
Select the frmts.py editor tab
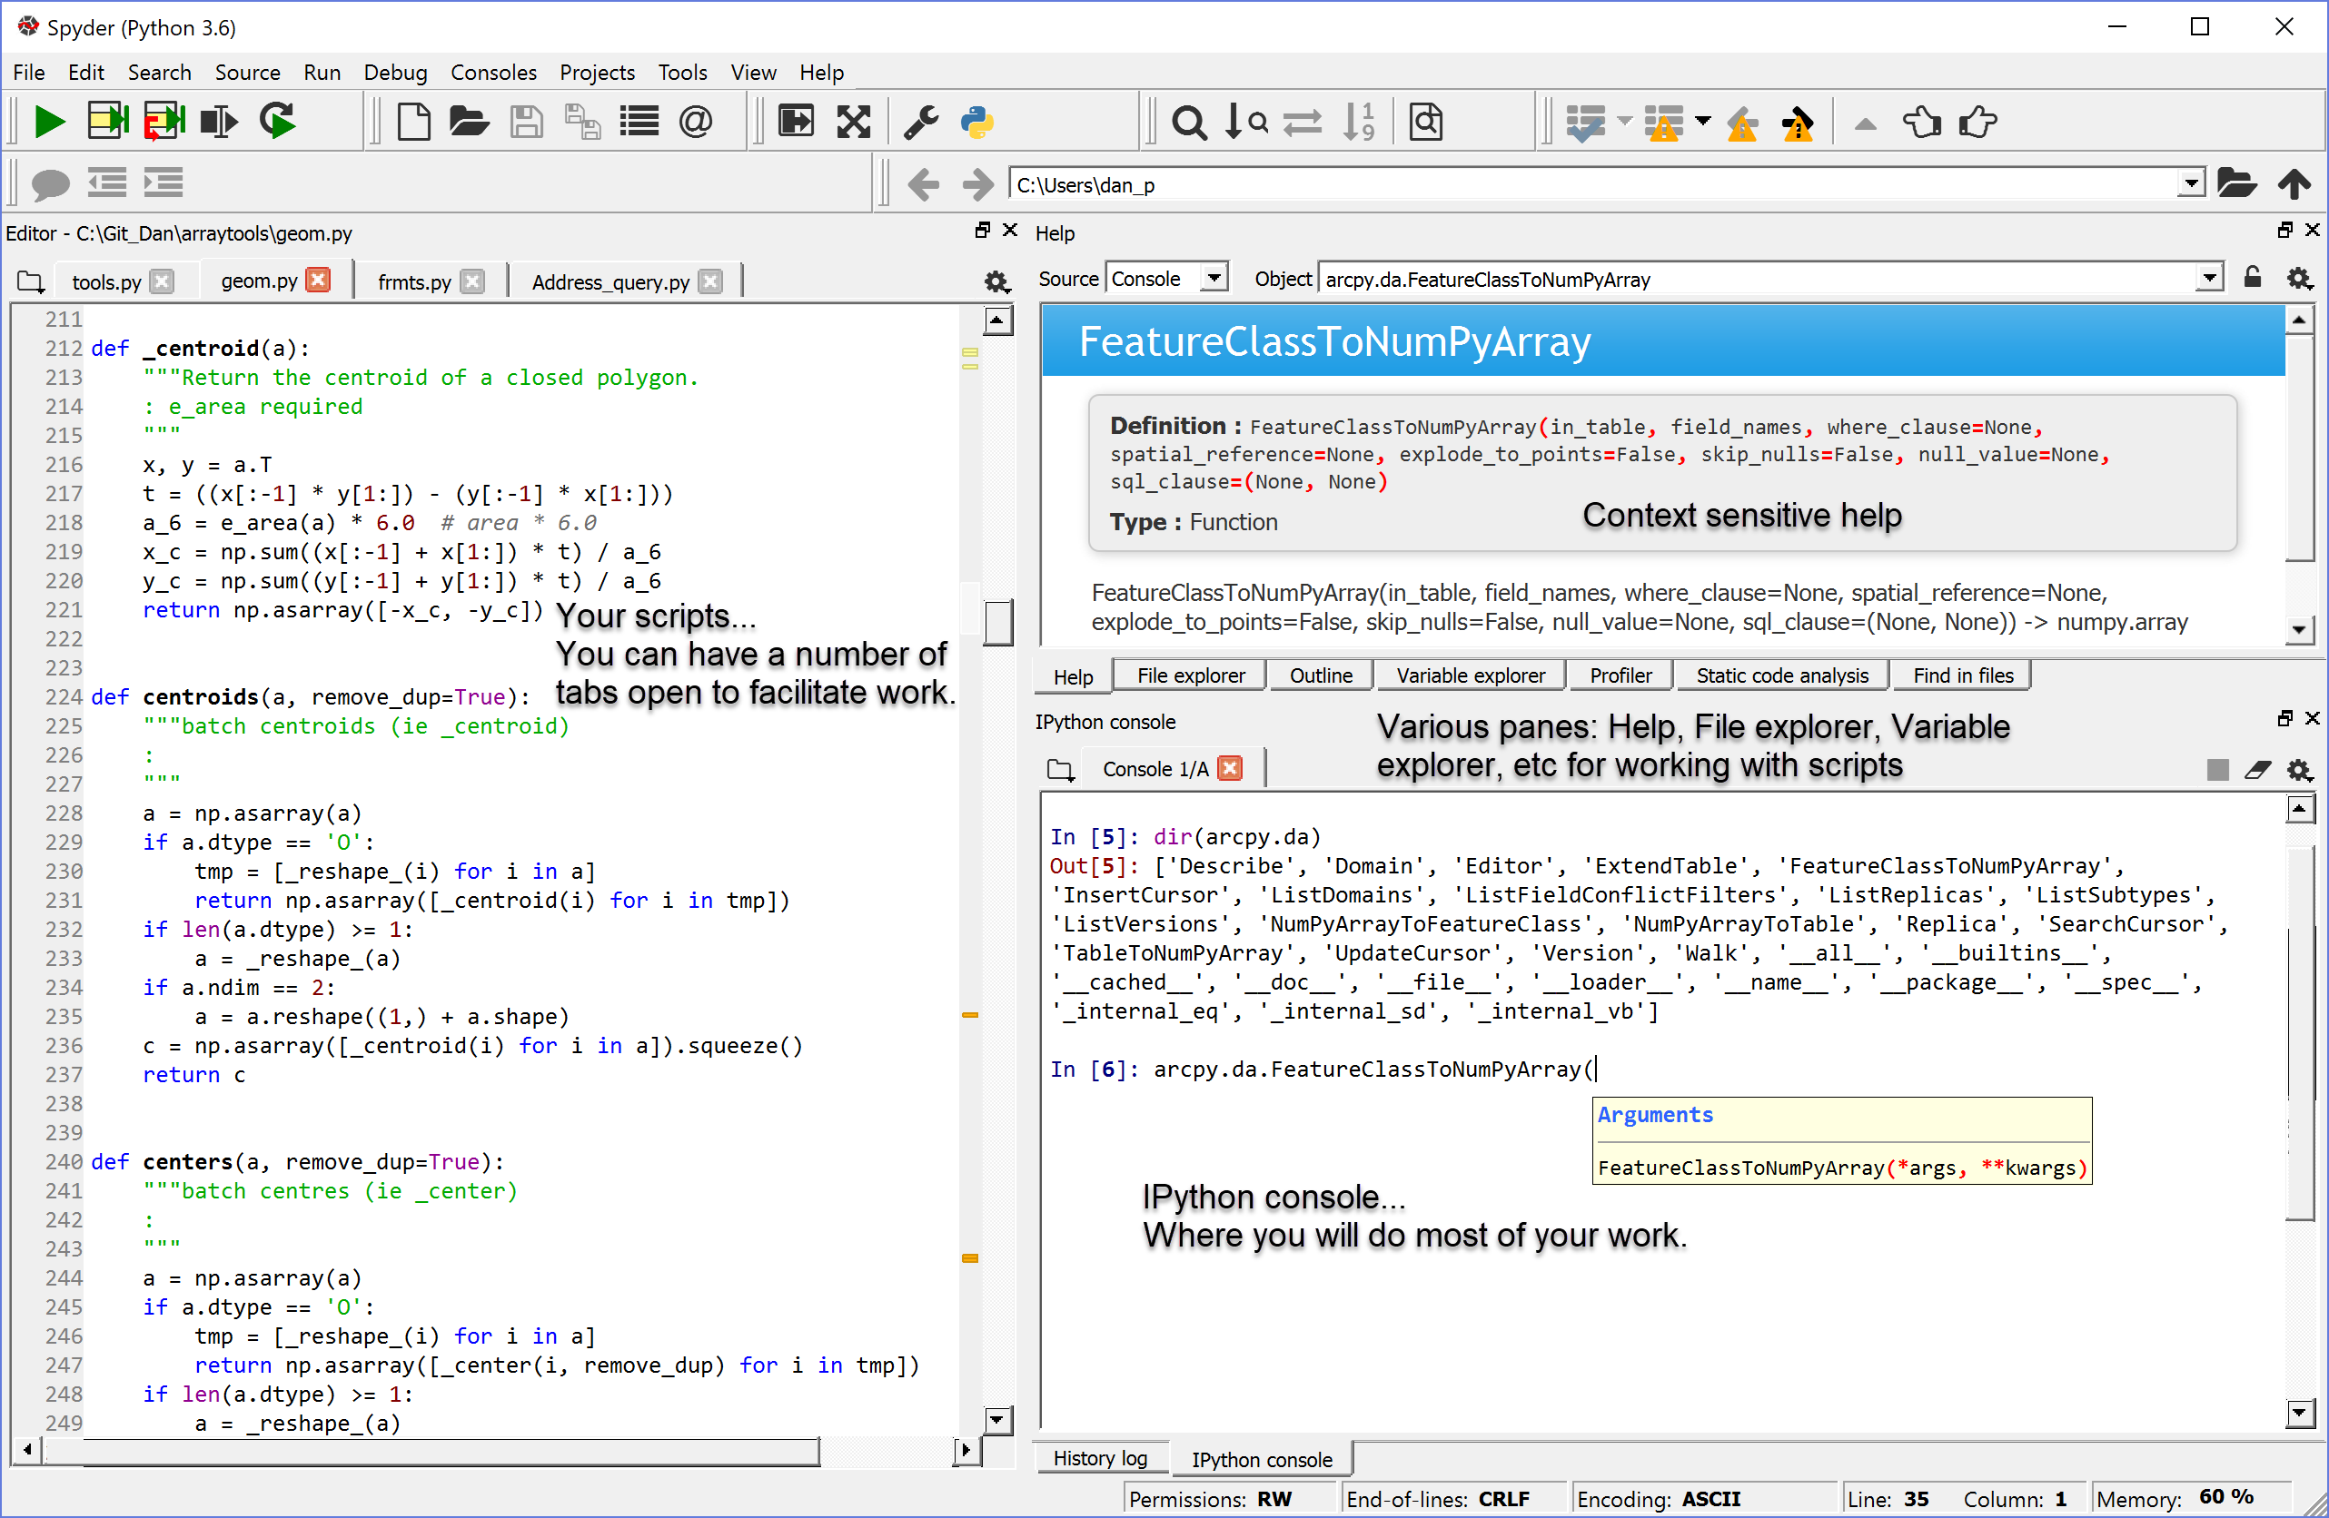point(414,281)
